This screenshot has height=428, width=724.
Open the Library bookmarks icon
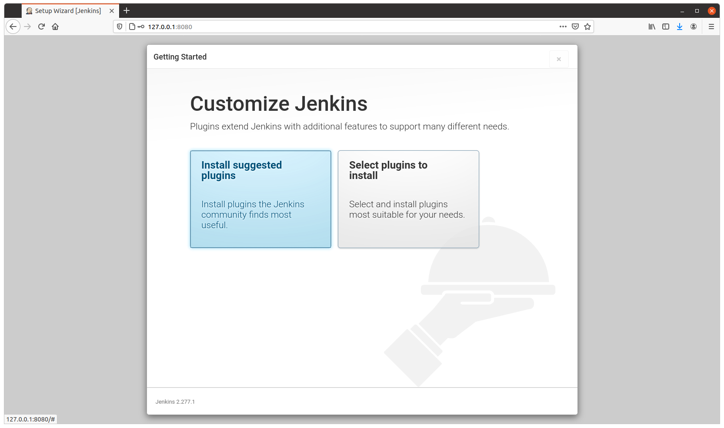(652, 27)
